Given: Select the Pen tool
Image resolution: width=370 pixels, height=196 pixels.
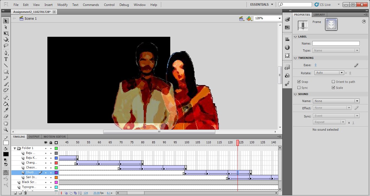Looking at the screenshot, I should tap(6, 53).
